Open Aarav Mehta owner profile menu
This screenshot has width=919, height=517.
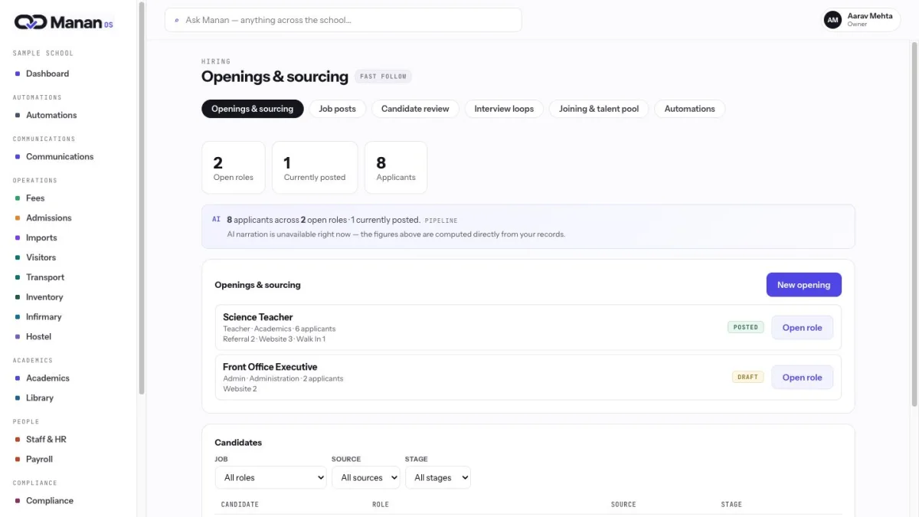tap(862, 20)
